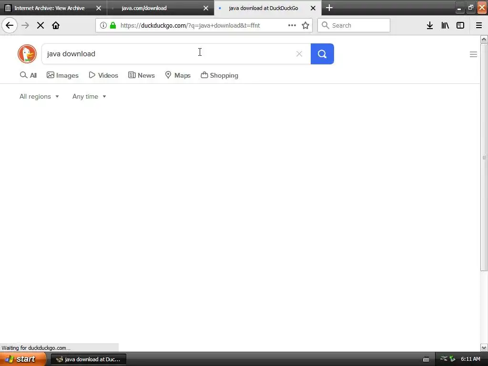The image size is (488, 366).
Task: Switch to Shopping results
Action: [219, 75]
